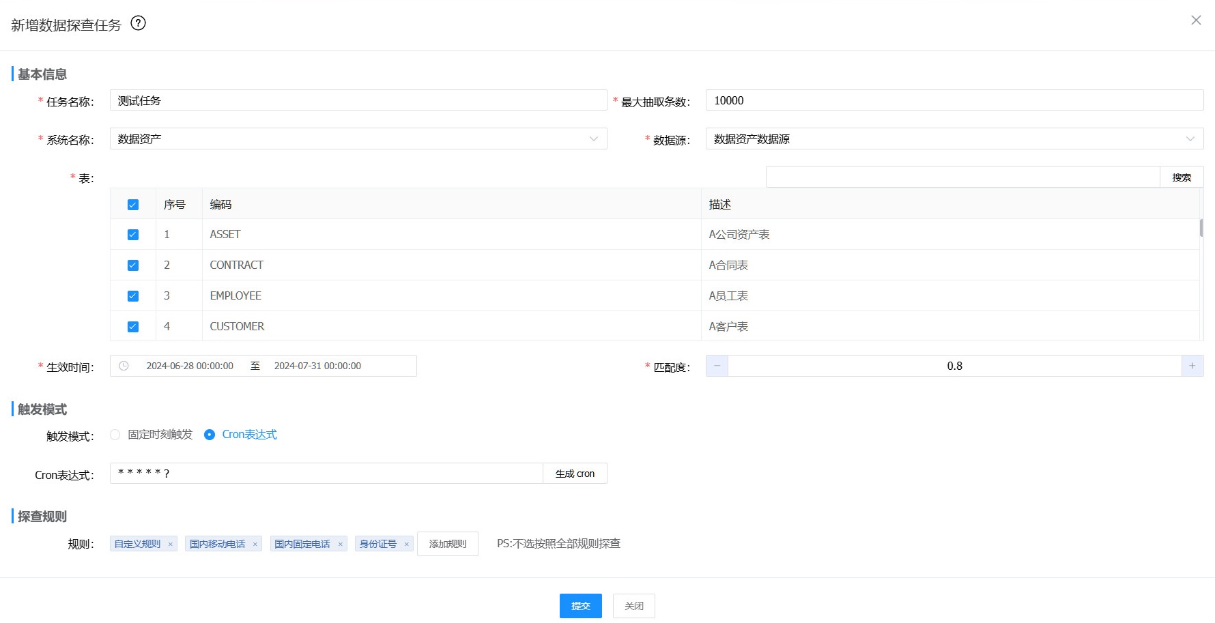Screen dimensions: 1215x623
Task: Click the clock icon in effective time field
Action: coord(124,366)
